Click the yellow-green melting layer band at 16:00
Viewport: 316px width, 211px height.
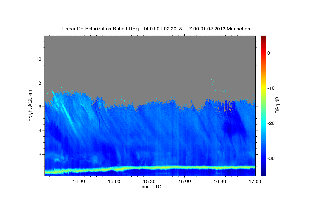tap(184, 167)
